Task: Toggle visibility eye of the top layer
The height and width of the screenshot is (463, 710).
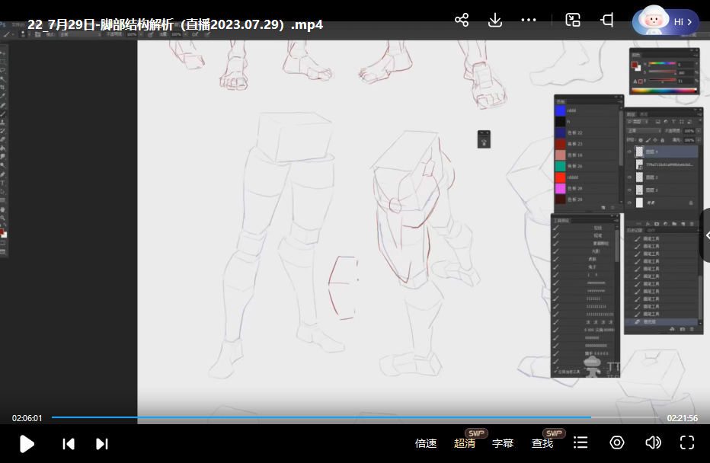Action: [629, 152]
